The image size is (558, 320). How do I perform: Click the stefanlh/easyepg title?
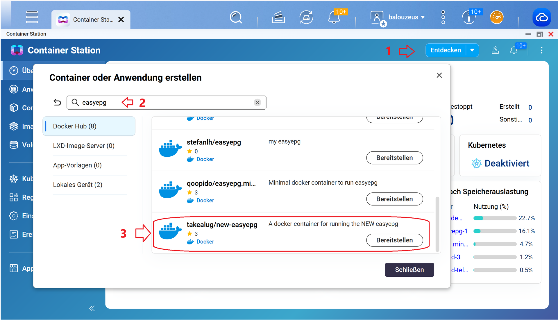214,142
